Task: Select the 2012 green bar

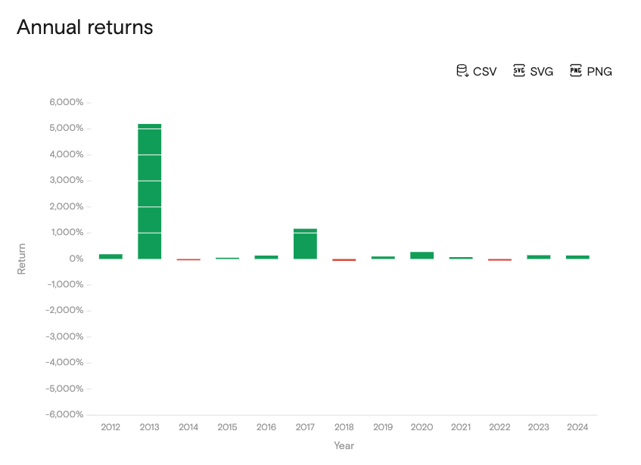Action: (110, 256)
